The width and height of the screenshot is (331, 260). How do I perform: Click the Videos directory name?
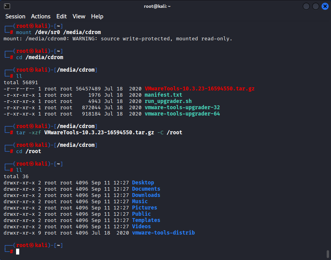(142, 226)
